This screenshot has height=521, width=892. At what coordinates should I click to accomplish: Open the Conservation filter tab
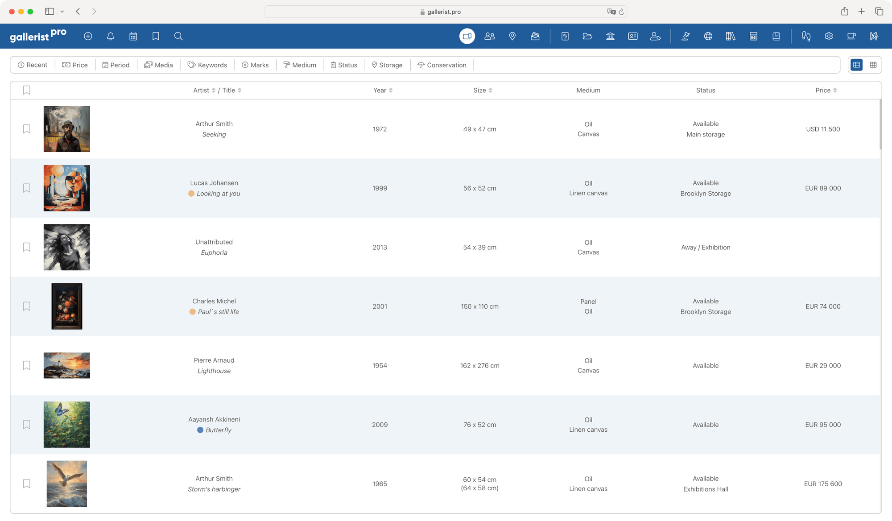(442, 65)
